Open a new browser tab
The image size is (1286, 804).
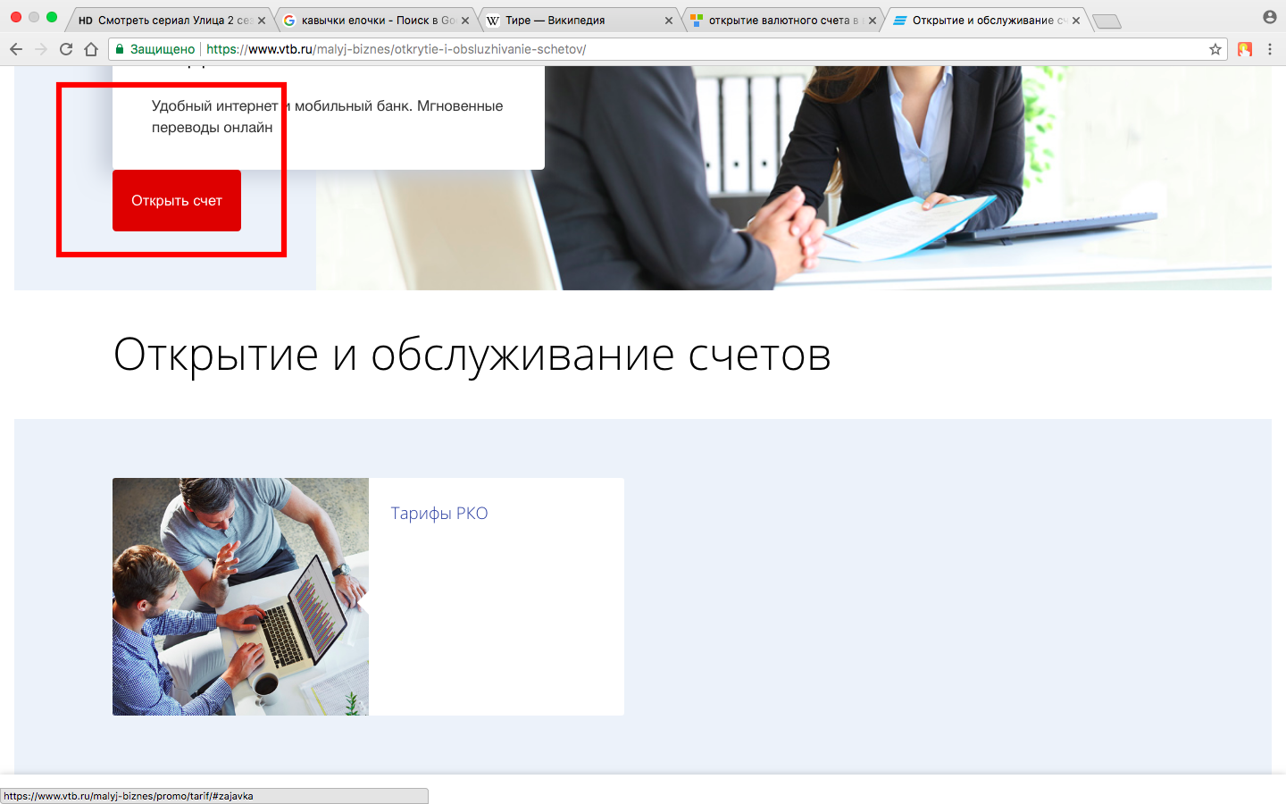[1106, 21]
